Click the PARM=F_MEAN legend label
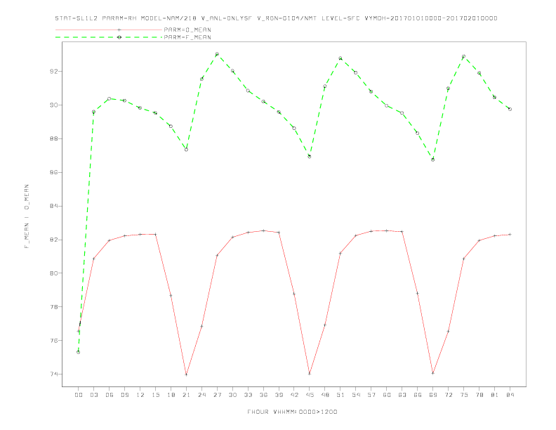The image size is (556, 430). coord(187,37)
